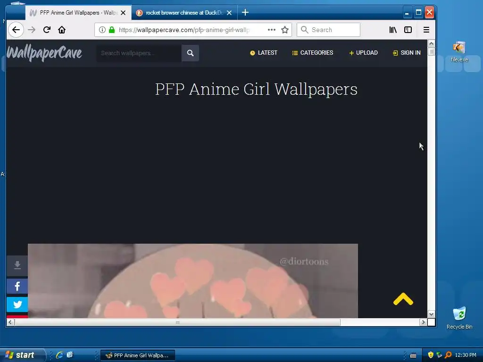Image resolution: width=483 pixels, height=362 pixels.
Task: Select the file.exe desktop icon
Action: point(459,52)
